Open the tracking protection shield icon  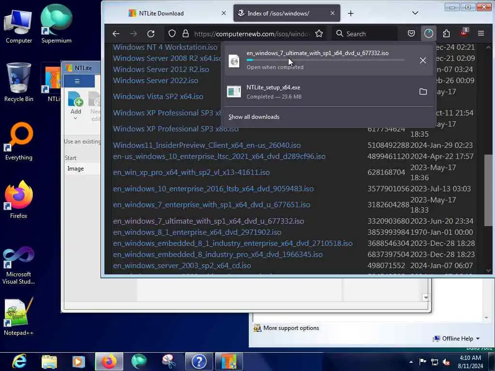[x=172, y=34]
